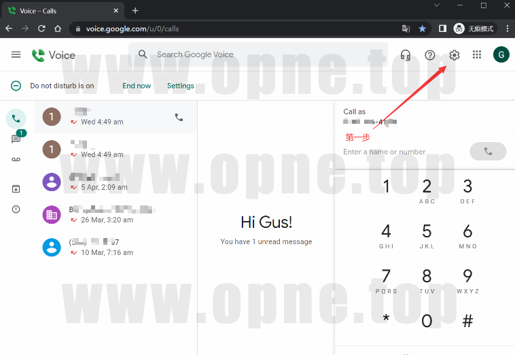This screenshot has width=515, height=355.
Task: Open the do not disturb Settings link
Action: (x=181, y=86)
